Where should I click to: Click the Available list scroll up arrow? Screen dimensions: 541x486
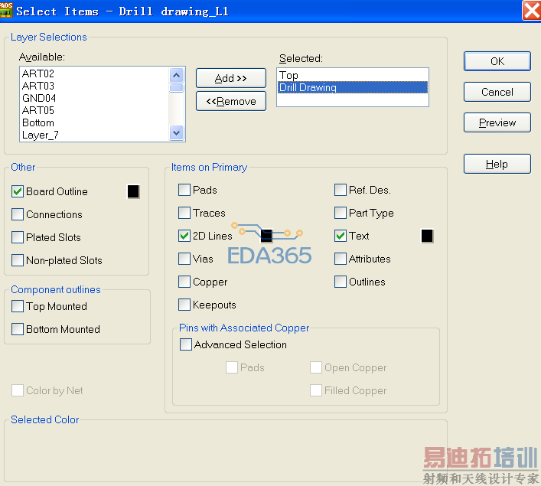[177, 75]
